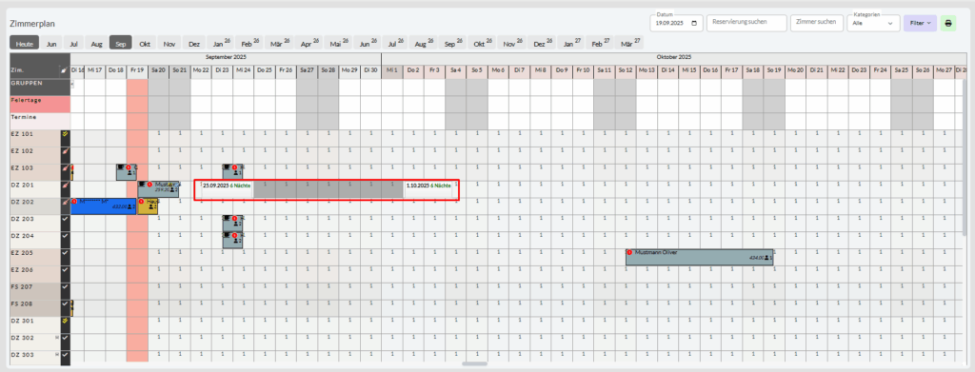Screen dimensions: 975x372
Task: Focus the Reservierung suchen search field
Action: [746, 23]
